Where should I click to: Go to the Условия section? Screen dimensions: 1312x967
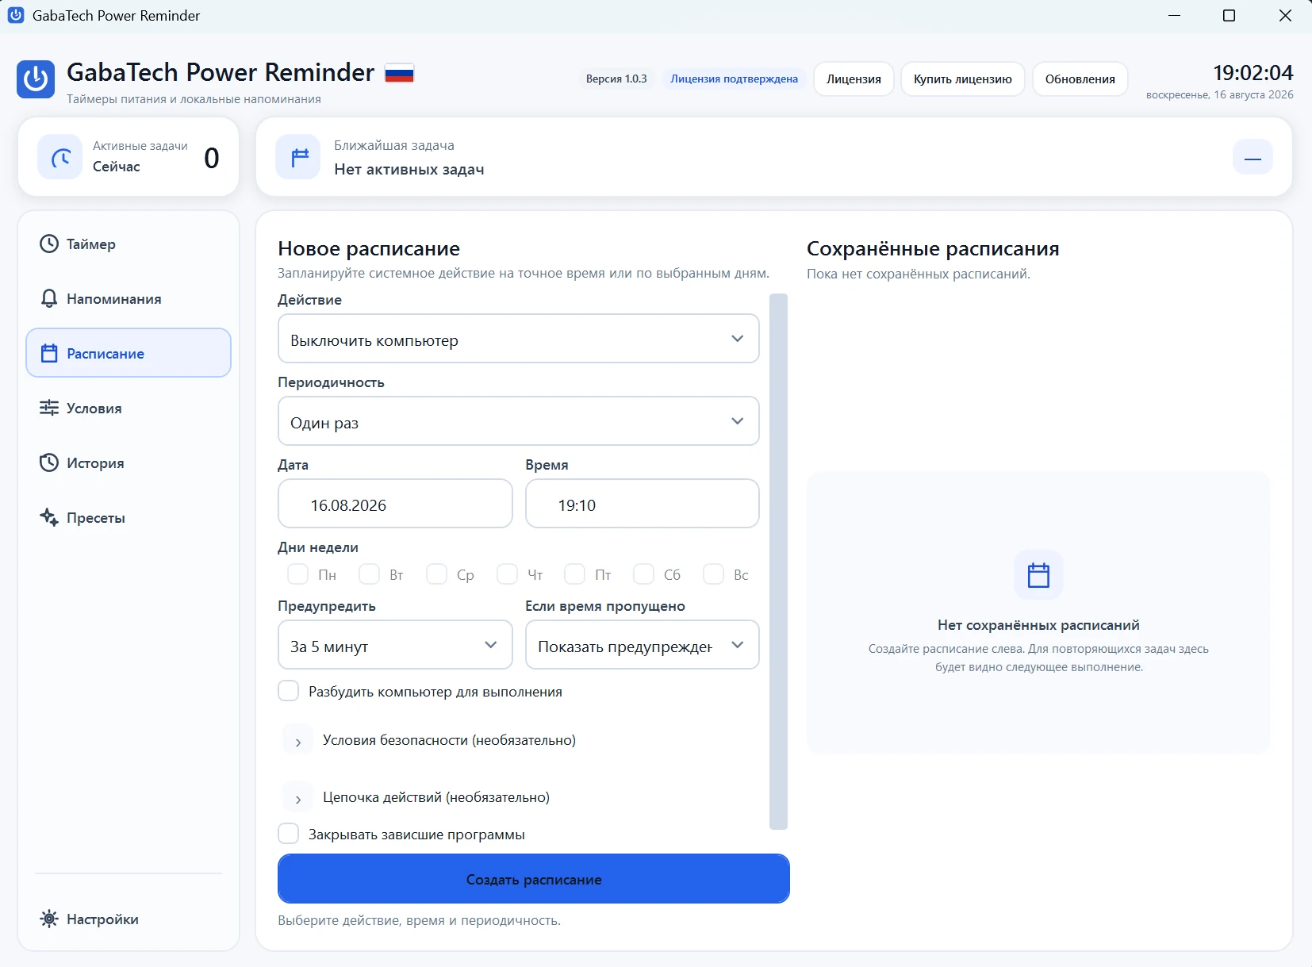(129, 408)
